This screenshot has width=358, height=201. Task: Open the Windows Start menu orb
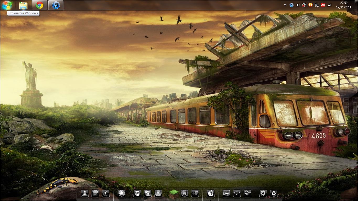click(7, 5)
